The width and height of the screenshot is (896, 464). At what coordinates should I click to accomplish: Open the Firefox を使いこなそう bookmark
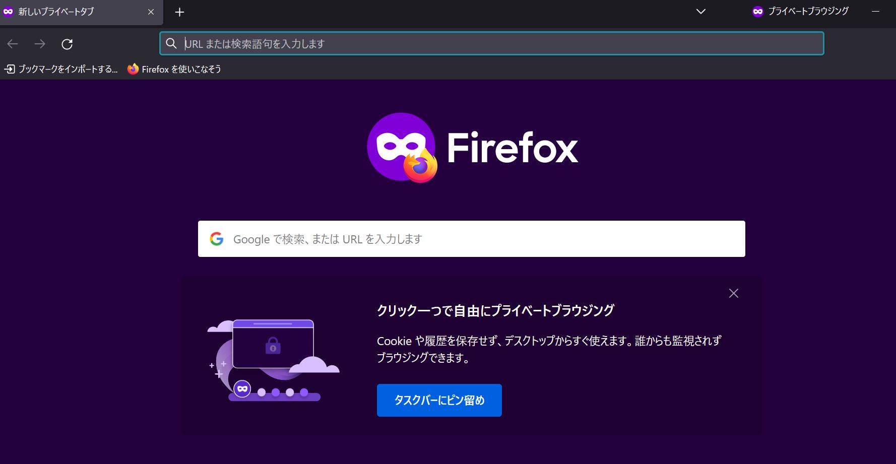tap(174, 69)
